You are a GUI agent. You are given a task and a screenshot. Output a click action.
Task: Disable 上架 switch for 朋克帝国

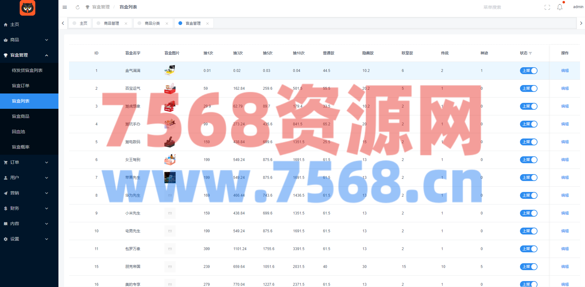tap(528, 267)
